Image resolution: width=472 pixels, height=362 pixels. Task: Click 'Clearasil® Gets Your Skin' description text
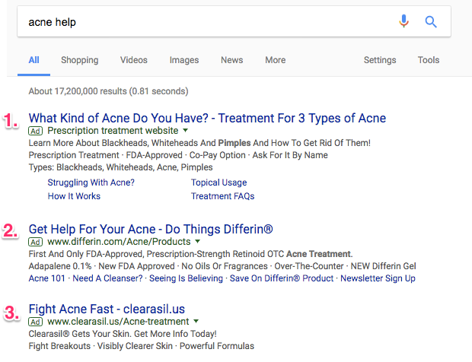(123, 334)
